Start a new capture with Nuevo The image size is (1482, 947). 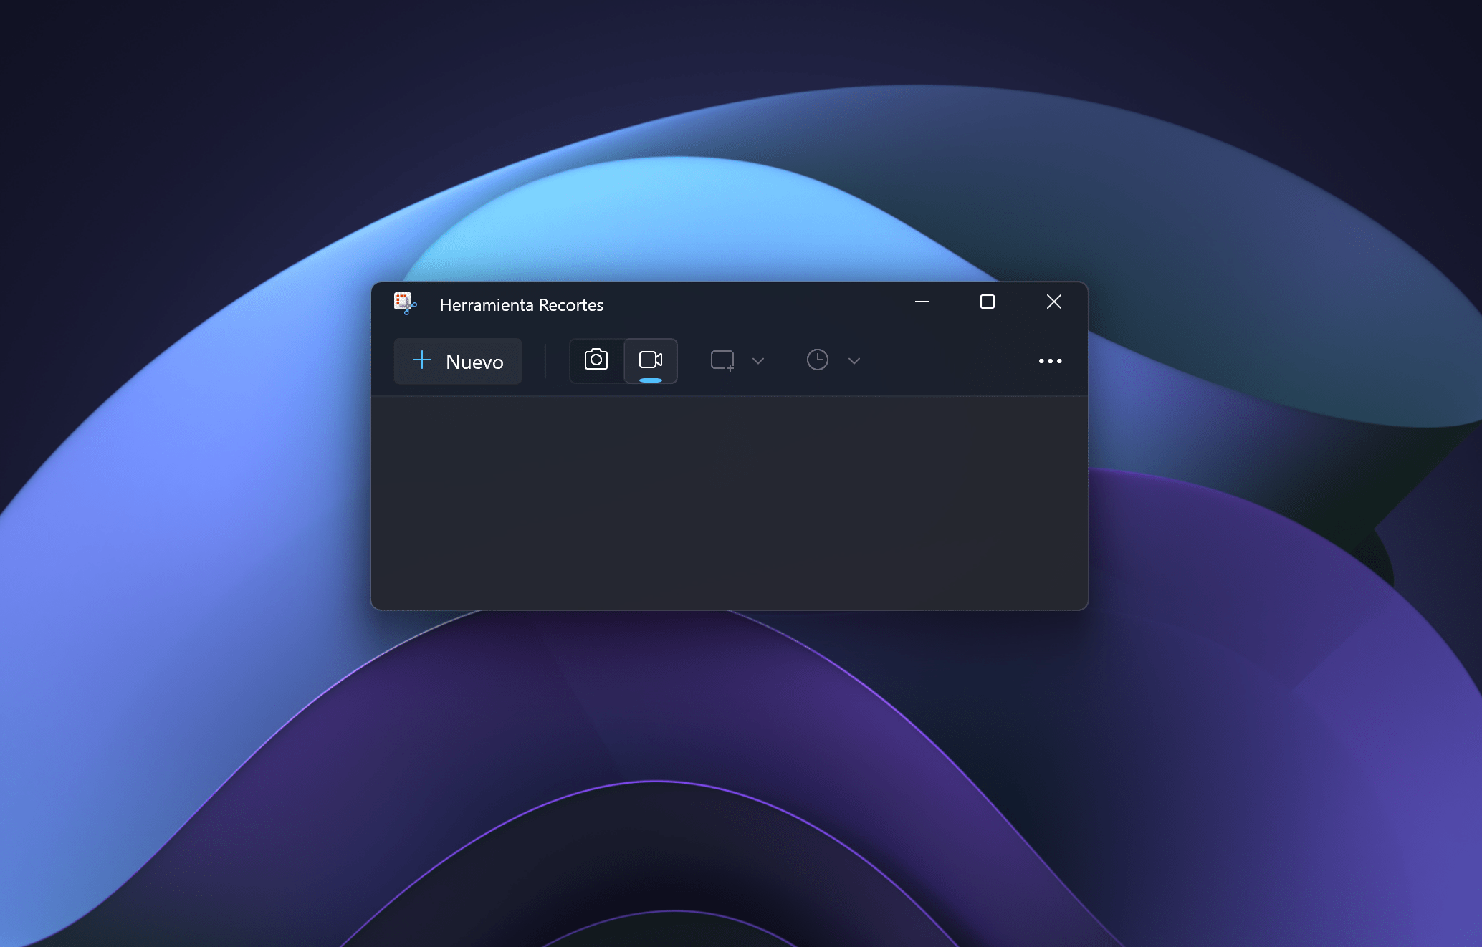tap(458, 361)
